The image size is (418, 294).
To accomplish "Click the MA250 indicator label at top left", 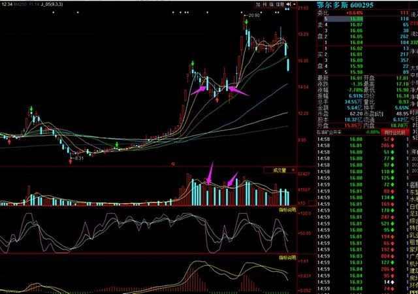I will (20, 5).
